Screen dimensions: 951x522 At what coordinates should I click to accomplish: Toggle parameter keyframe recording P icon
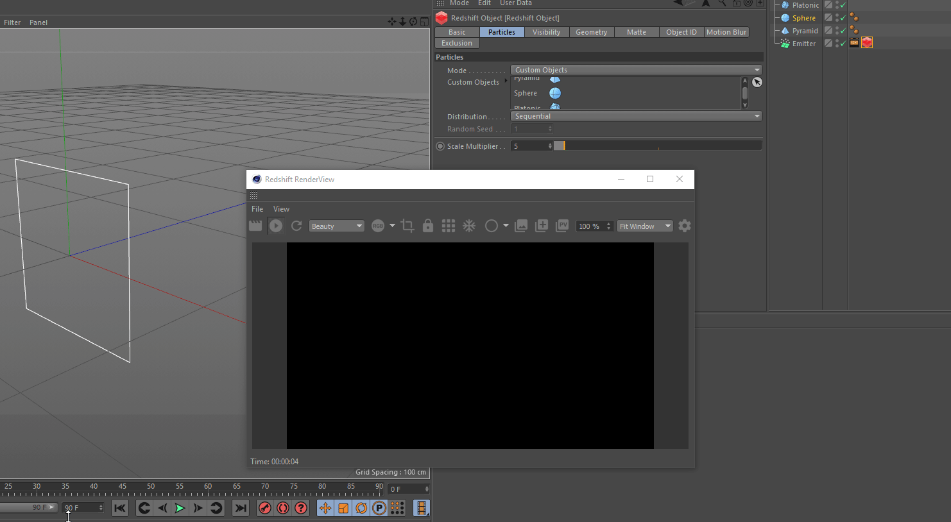(x=379, y=508)
